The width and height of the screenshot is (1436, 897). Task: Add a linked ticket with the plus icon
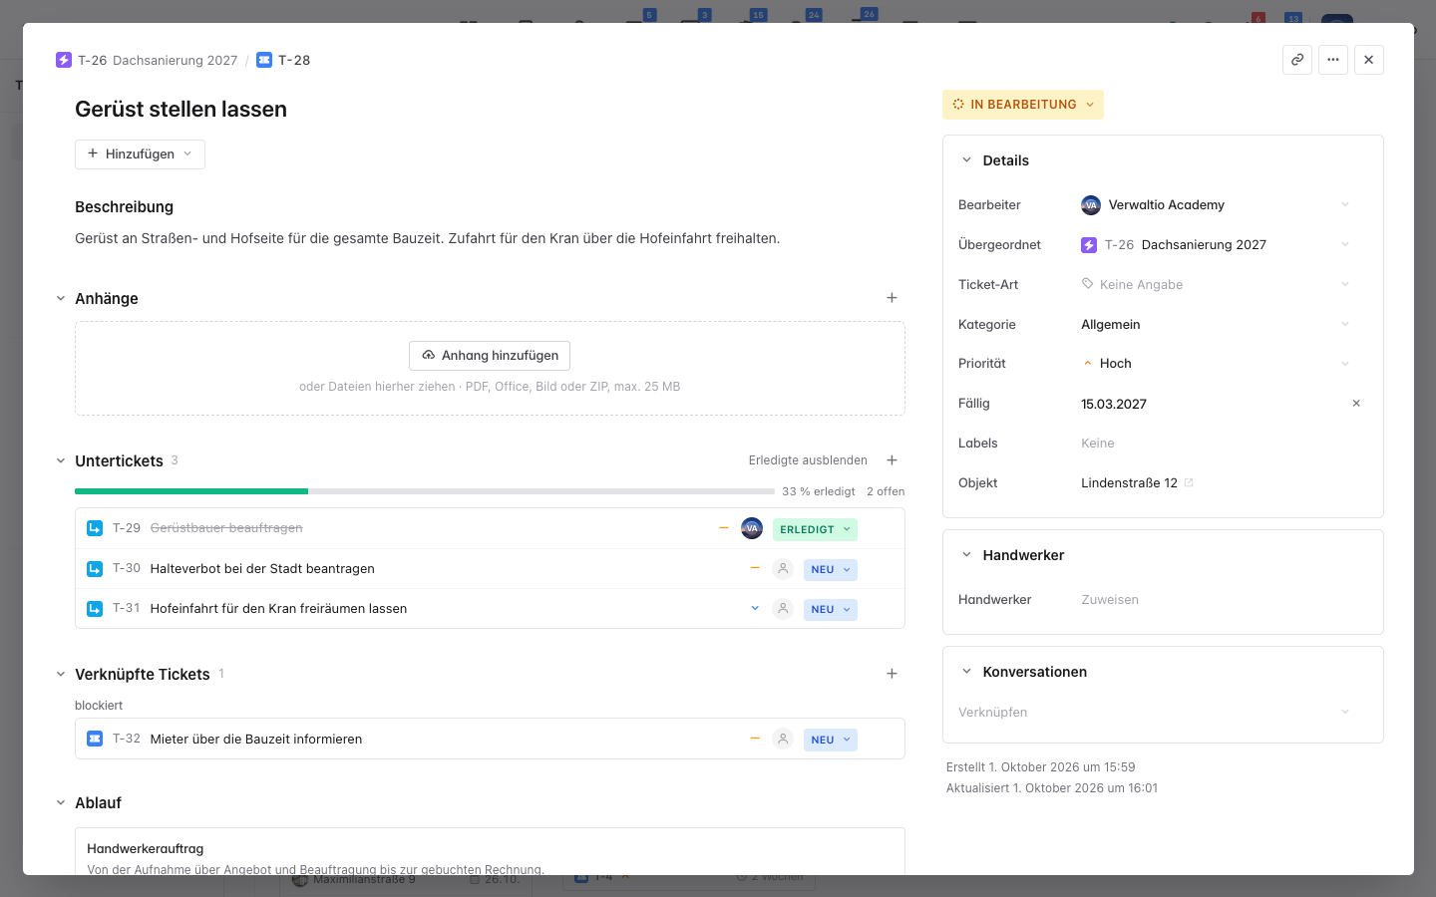[893, 674]
